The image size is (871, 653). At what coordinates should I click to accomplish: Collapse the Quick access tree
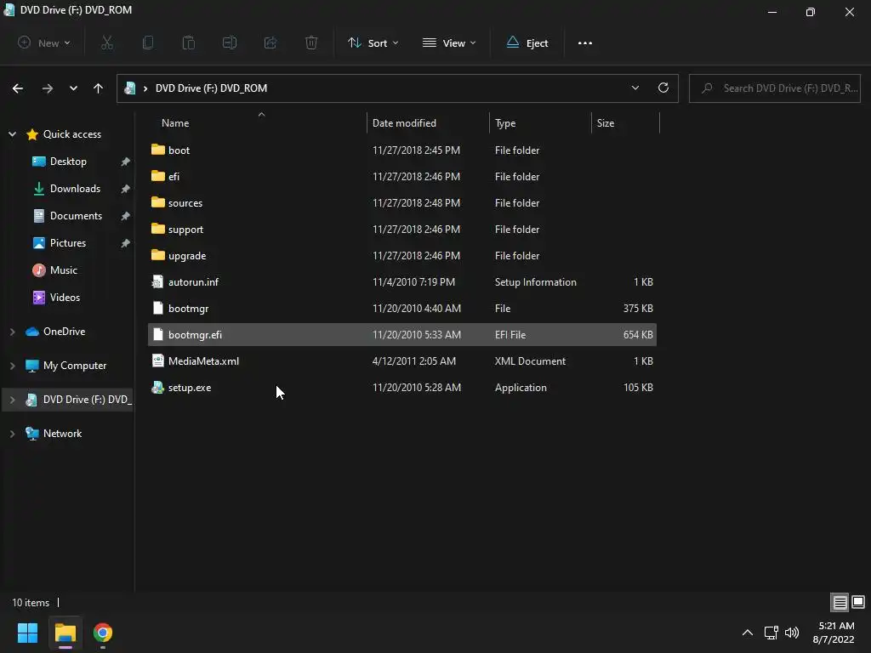tap(12, 134)
